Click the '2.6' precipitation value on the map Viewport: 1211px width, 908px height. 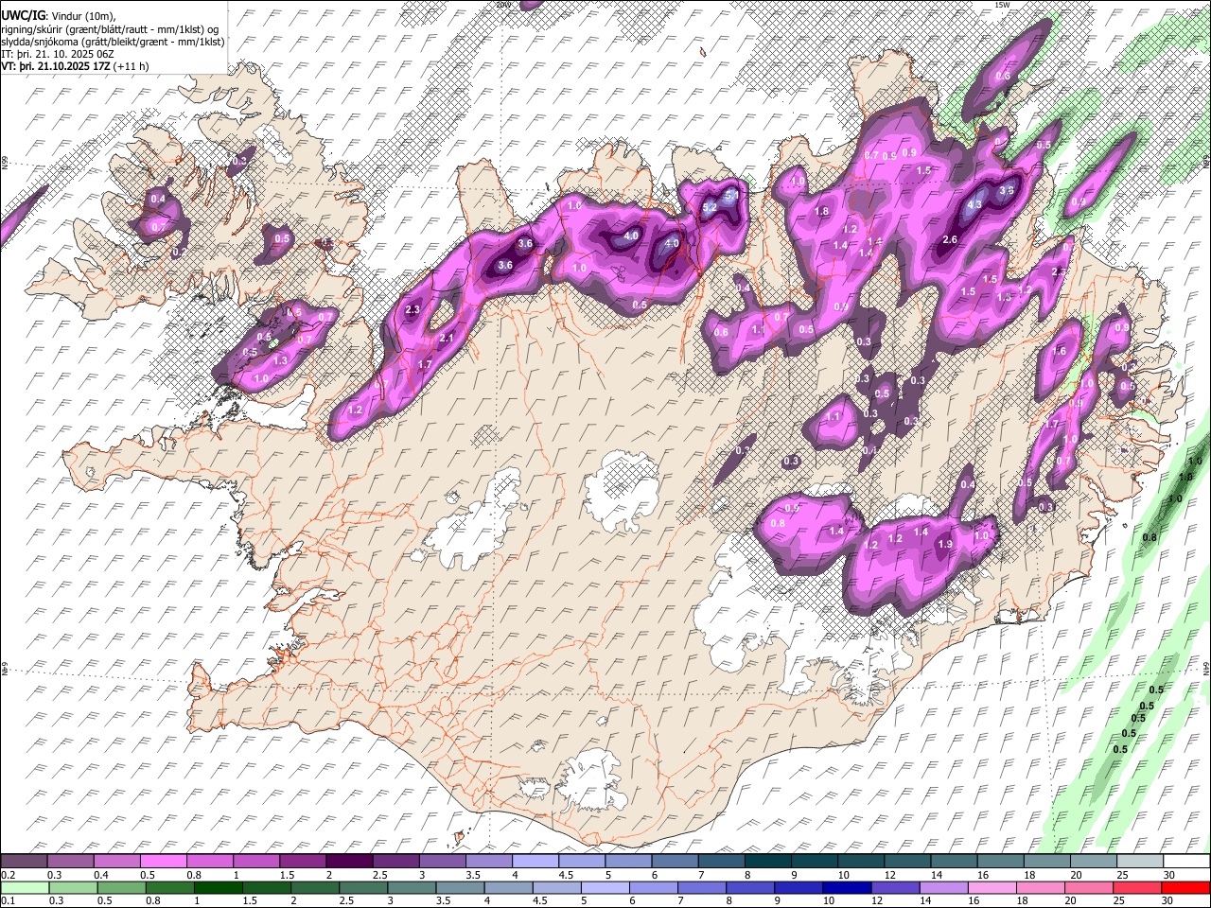(x=950, y=240)
